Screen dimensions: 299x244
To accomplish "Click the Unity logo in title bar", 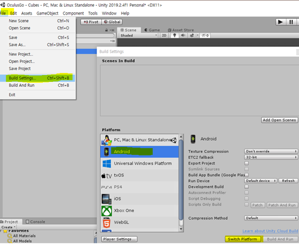I will pyautogui.click(x=2, y=5).
